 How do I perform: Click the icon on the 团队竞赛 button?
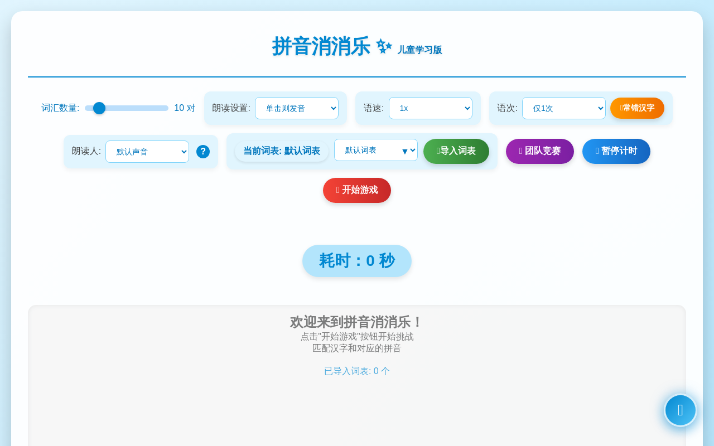point(522,151)
